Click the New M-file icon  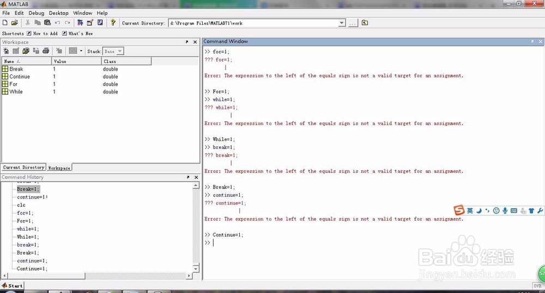(5, 22)
